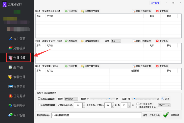Viewport: 184px width, 123px height.
Task: Clear the copywriting table with the red X icon
Action: [157, 66]
